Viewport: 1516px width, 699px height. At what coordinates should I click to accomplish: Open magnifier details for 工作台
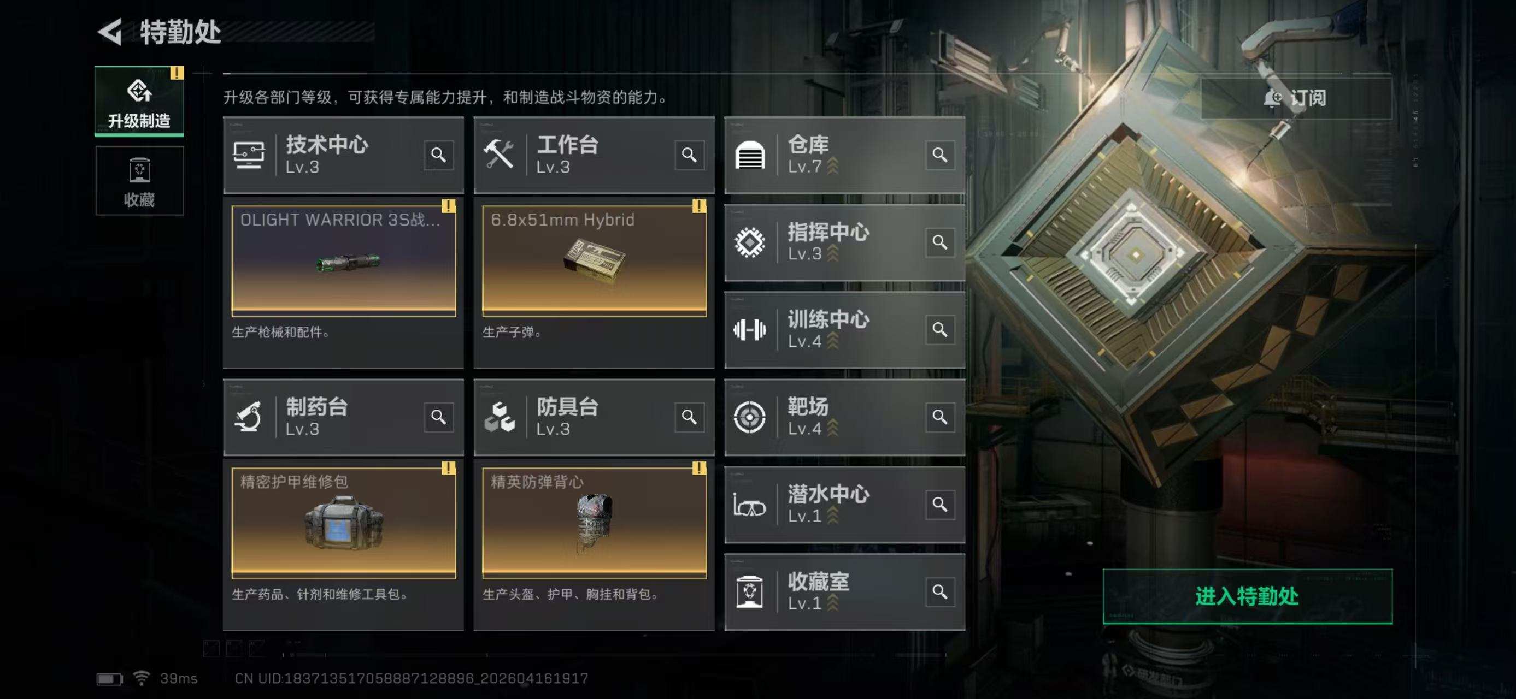[689, 155]
